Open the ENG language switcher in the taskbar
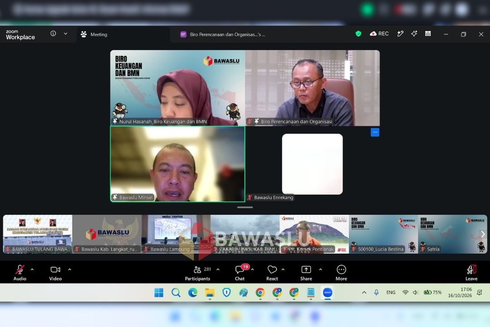490x327 pixels. 391,292
